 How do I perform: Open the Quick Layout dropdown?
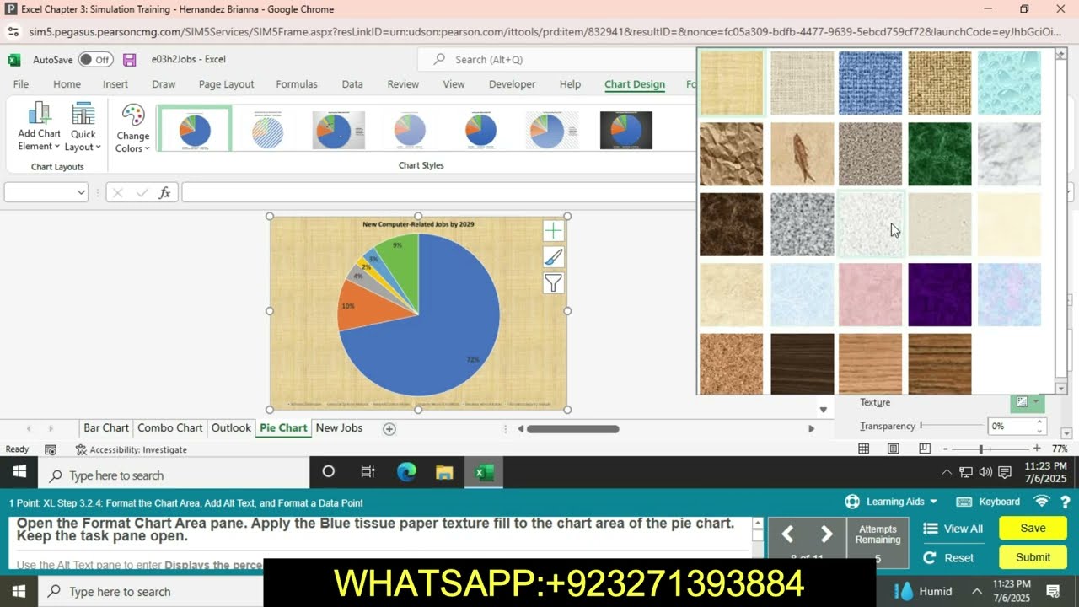[83, 126]
